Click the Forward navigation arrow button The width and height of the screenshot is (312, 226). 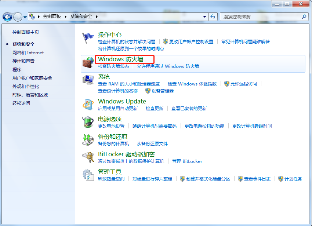coord(18,17)
